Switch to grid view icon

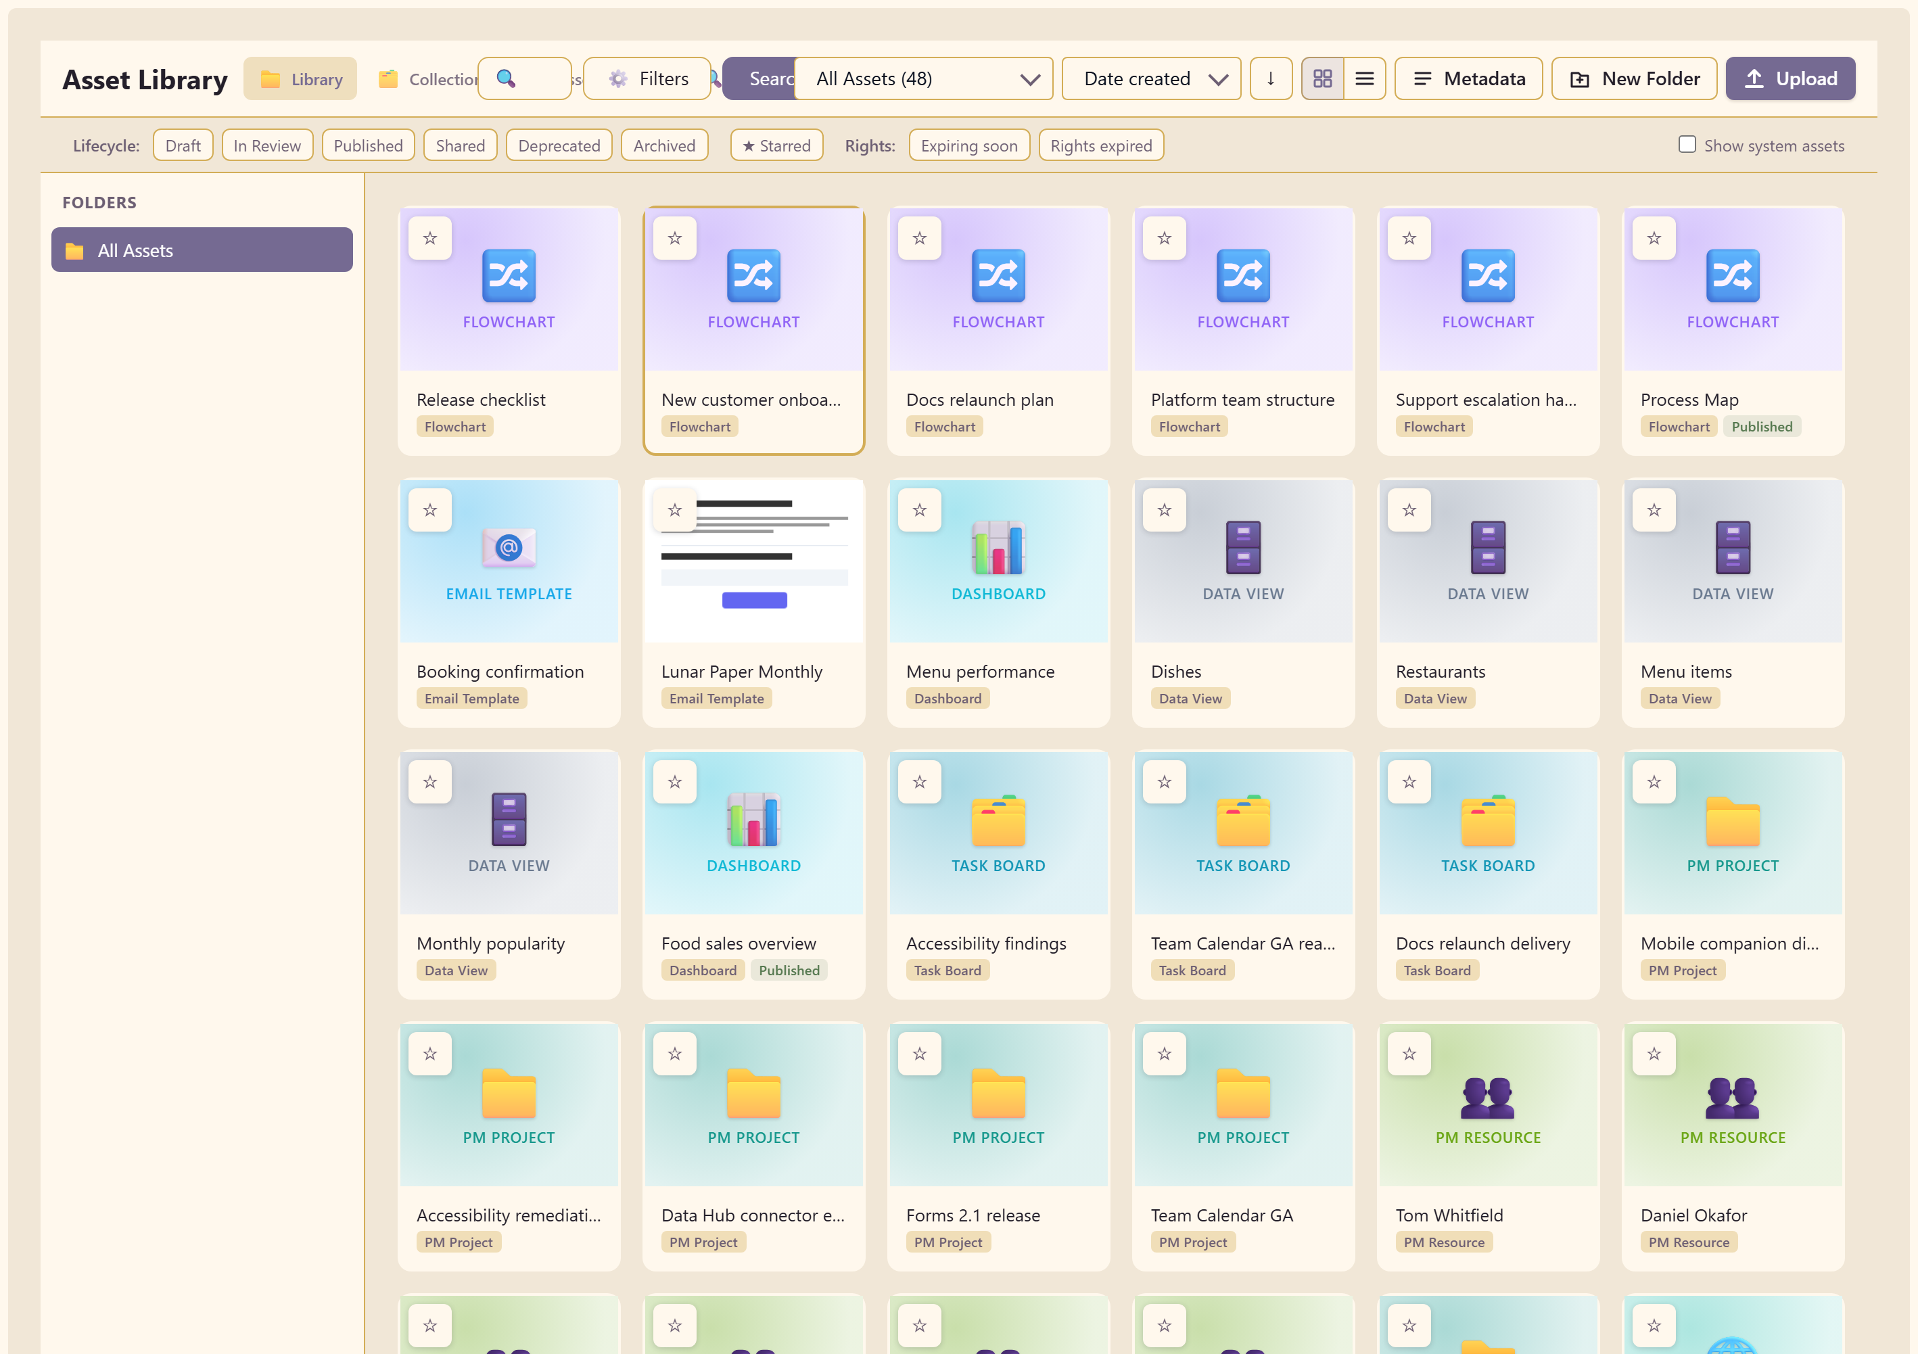coord(1321,78)
